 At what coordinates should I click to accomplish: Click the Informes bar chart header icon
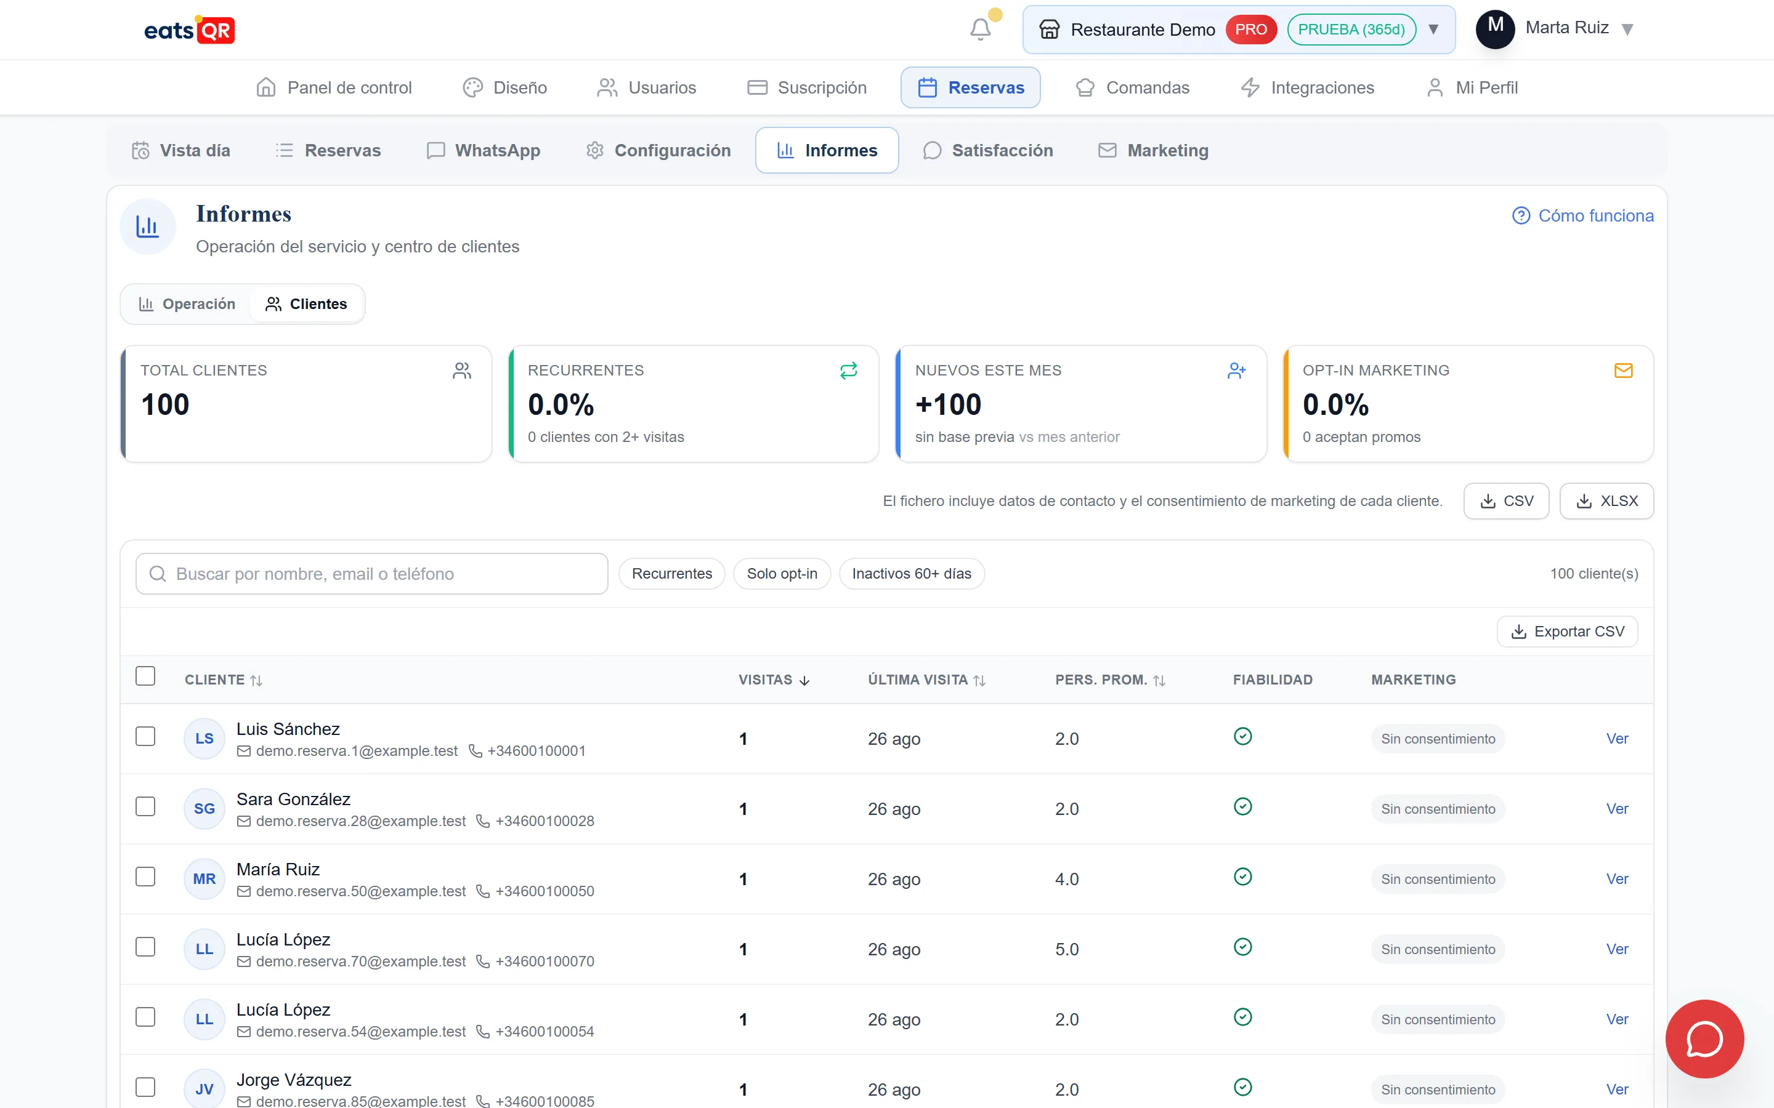[x=147, y=227]
